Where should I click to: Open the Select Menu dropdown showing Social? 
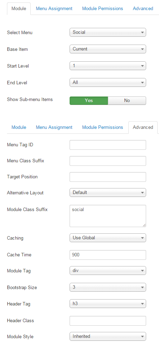tap(108, 32)
